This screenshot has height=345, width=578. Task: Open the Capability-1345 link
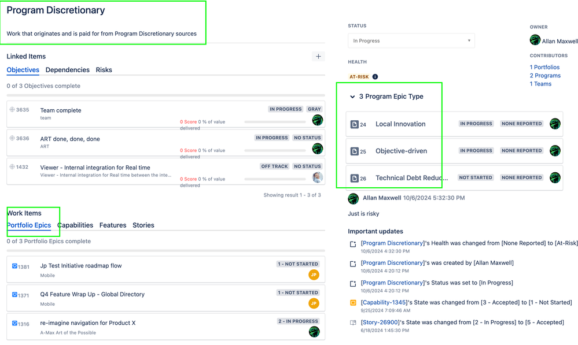tap(384, 302)
